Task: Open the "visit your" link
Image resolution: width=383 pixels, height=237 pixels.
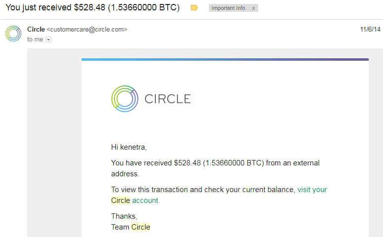Action: pos(312,190)
